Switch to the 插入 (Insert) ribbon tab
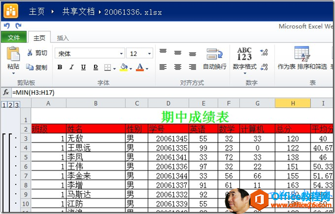Screen dimensions: 335x214 tap(63, 38)
